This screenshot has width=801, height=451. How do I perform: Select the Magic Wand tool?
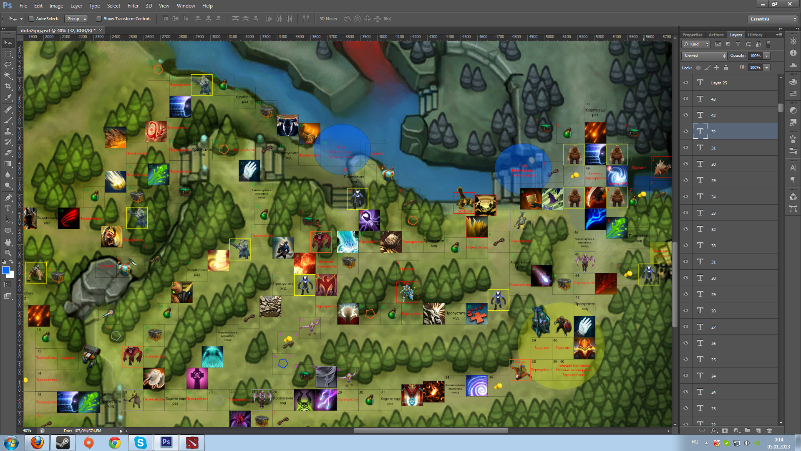coord(8,76)
